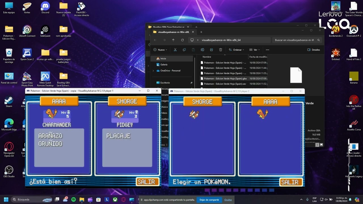Expand the Nuevo dropdown in File Explorer
Screen dimensions: 363x204
160,50
